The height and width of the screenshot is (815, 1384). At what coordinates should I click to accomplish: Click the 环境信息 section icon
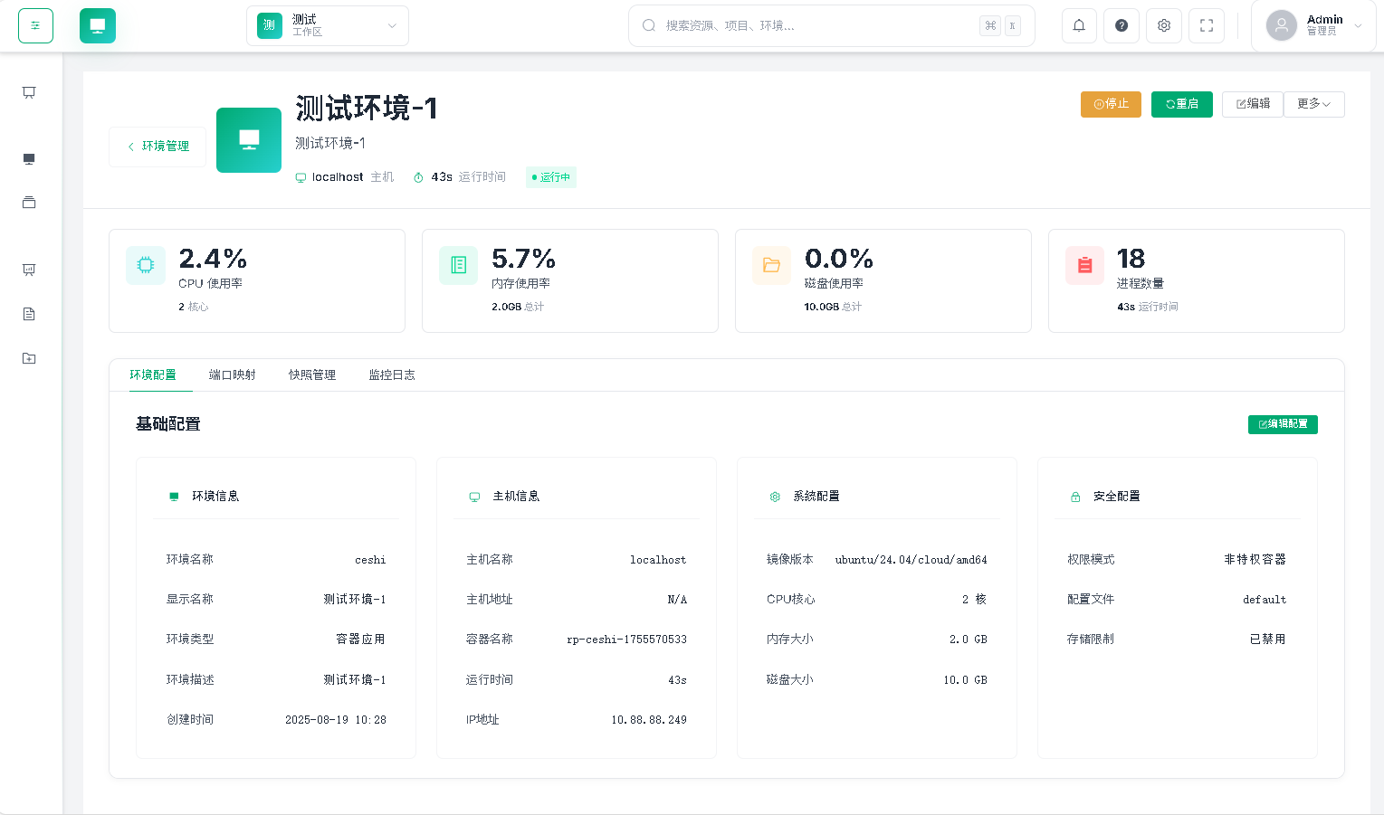coord(174,497)
